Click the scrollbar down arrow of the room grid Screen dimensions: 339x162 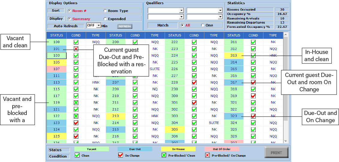coord(285,141)
